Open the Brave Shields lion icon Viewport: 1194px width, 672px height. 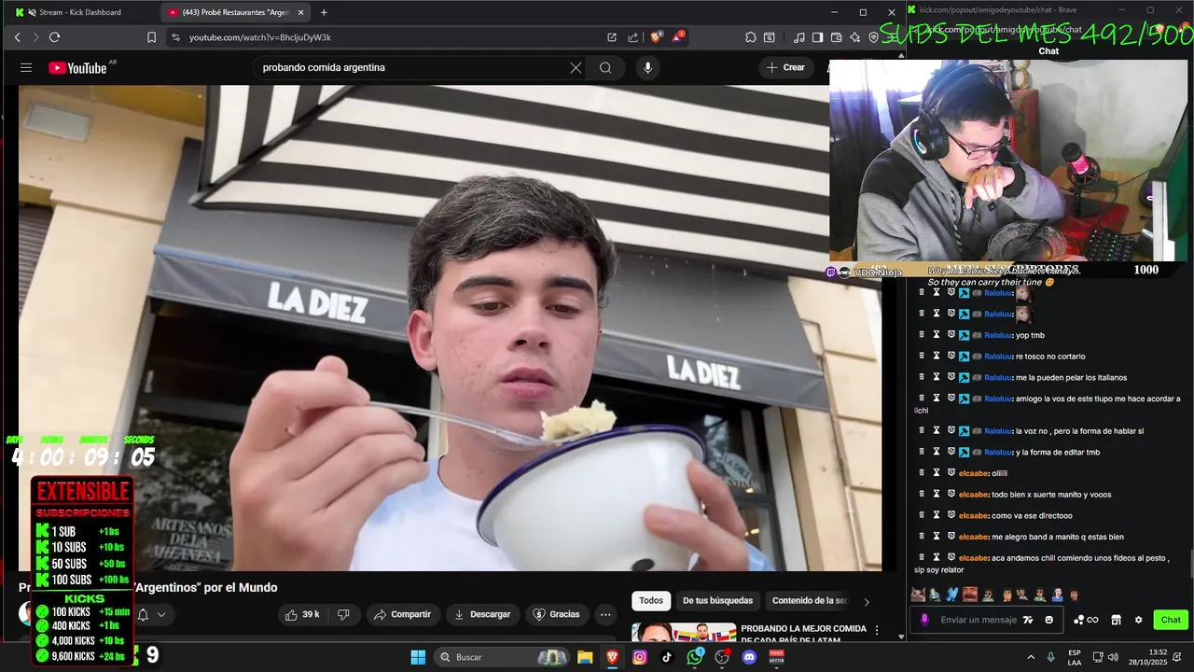(656, 37)
